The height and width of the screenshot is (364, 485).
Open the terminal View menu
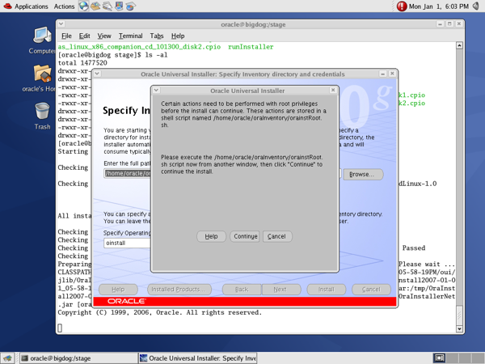pos(104,36)
